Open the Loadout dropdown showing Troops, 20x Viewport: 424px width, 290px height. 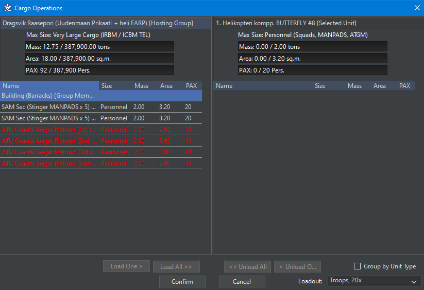[x=375, y=281]
